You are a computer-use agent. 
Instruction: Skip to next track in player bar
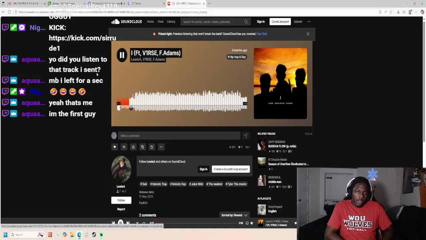pos(128,223)
